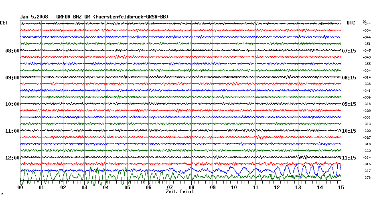This screenshot has height=198, width=373.
Task: Select minute tick label "01"
Action: 42,187
